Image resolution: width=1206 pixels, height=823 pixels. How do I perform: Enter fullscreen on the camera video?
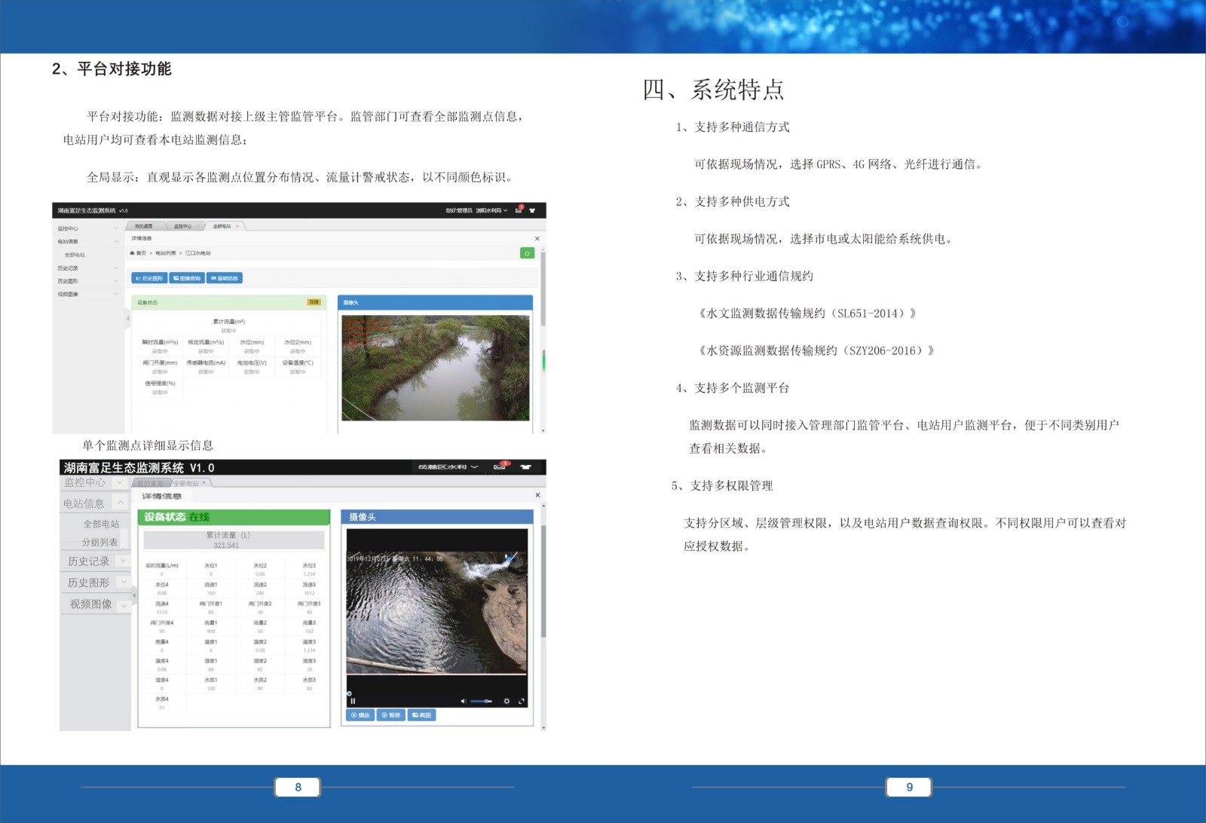(x=522, y=701)
